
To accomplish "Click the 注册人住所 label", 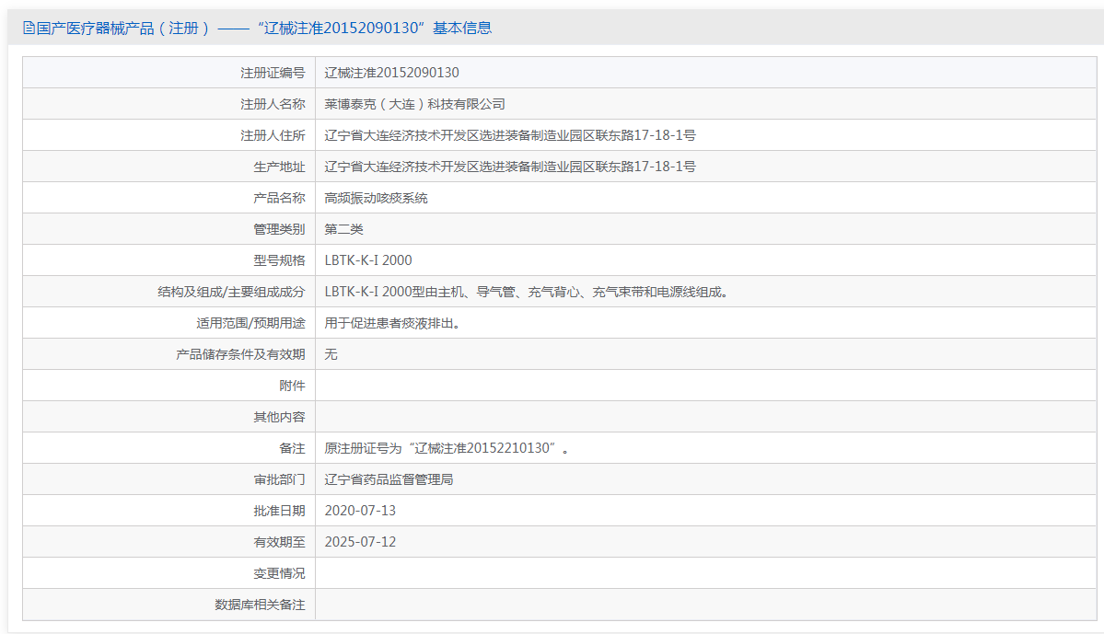I will tap(273, 135).
